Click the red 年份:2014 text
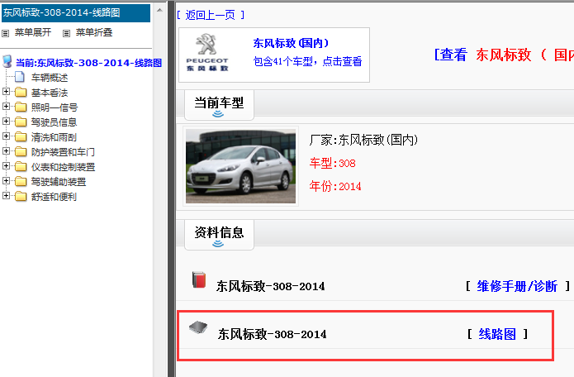Viewport: 574px width, 377px height. tap(335, 186)
